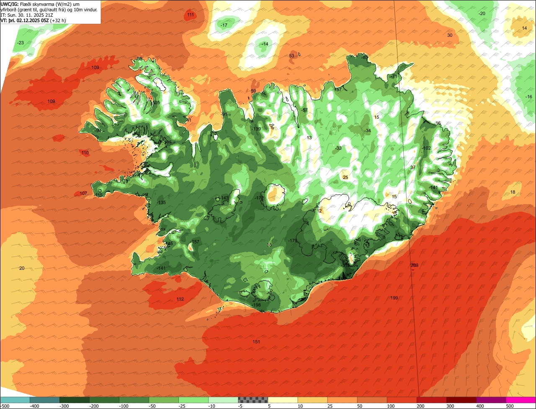Click the map value 107
This screenshot has height=409, width=536.
tap(83, 193)
